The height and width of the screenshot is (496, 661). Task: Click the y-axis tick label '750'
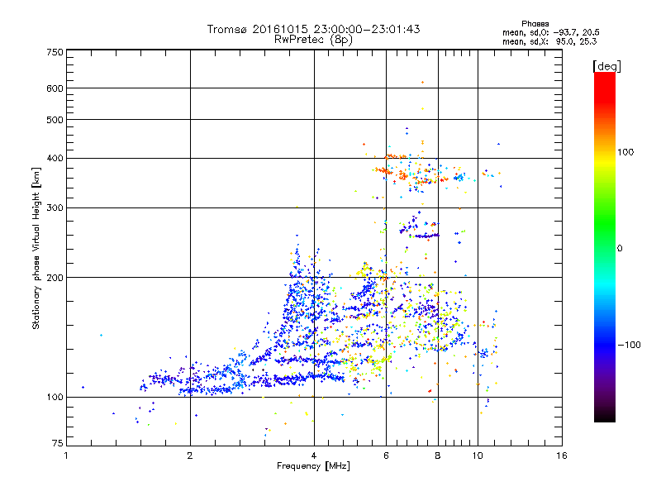55,52
